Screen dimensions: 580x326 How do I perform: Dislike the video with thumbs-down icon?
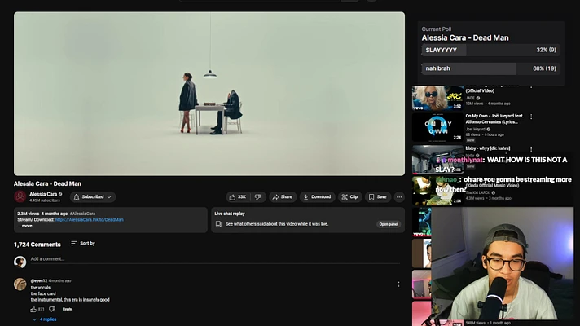257,197
